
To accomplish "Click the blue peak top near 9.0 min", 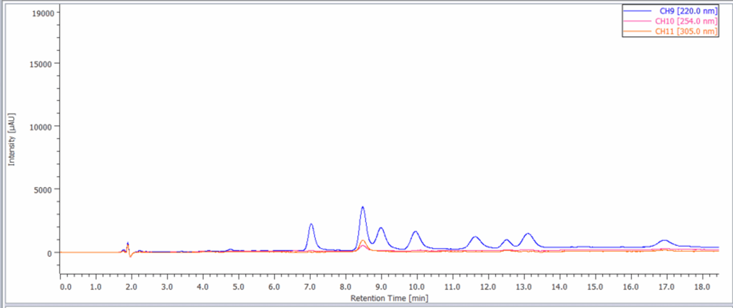I will point(380,228).
